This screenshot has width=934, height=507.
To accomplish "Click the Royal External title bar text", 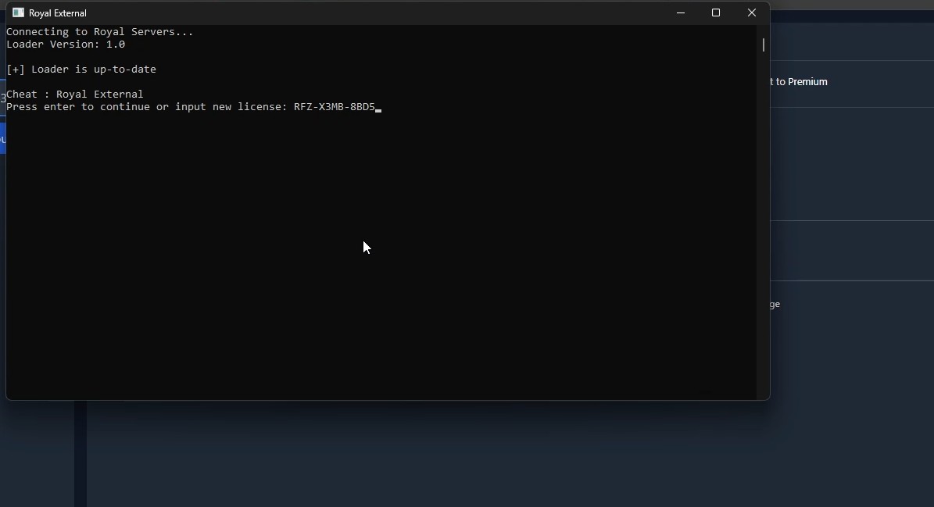I will (x=58, y=13).
